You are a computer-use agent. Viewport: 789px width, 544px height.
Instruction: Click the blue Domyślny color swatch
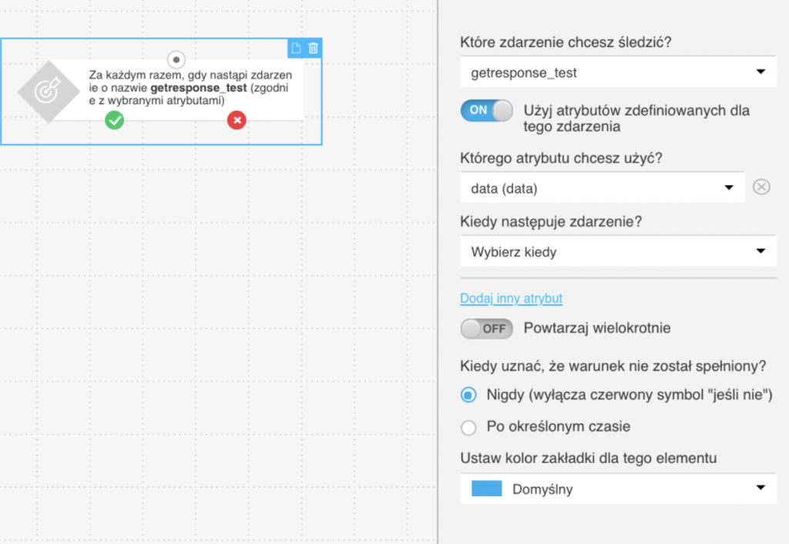[487, 489]
